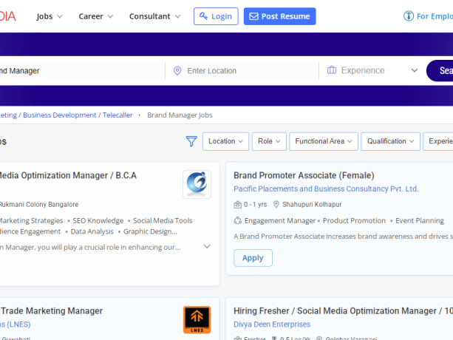The width and height of the screenshot is (453, 340).
Task: Expand the Qualification filter dropdown
Action: point(390,141)
